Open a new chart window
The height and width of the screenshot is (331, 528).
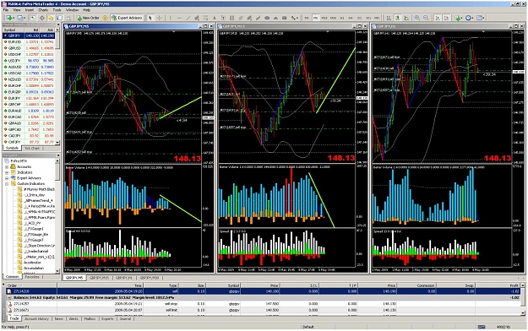pyautogui.click(x=10, y=18)
